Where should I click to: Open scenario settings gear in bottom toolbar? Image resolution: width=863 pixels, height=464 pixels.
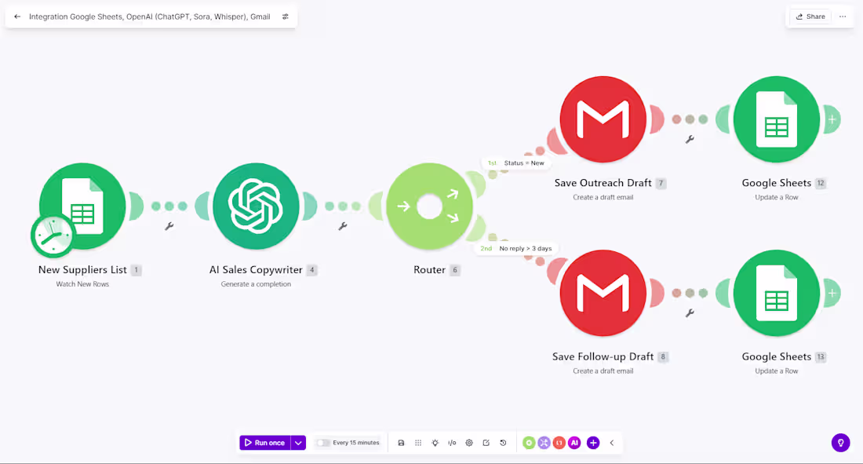(x=469, y=443)
